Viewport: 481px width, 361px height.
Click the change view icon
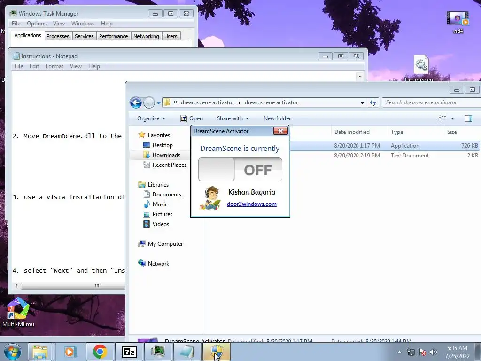point(442,118)
